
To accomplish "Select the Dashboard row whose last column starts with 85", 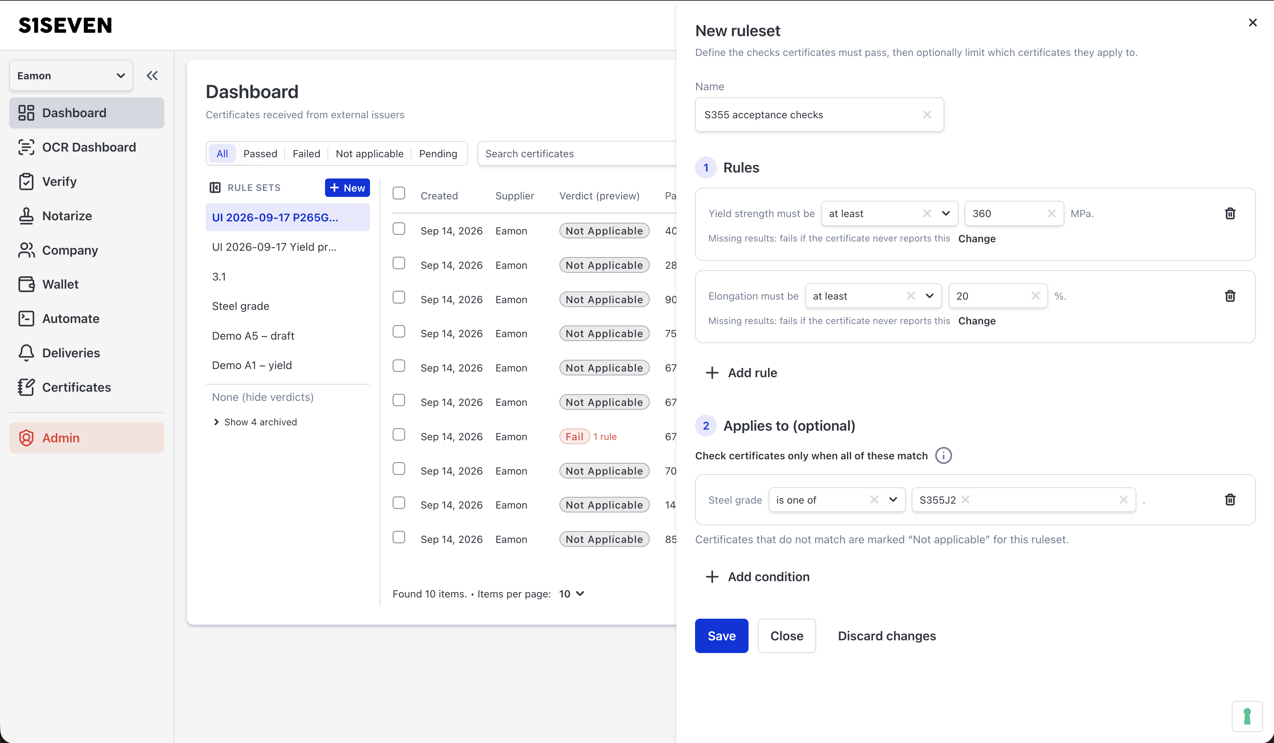I will coord(399,537).
